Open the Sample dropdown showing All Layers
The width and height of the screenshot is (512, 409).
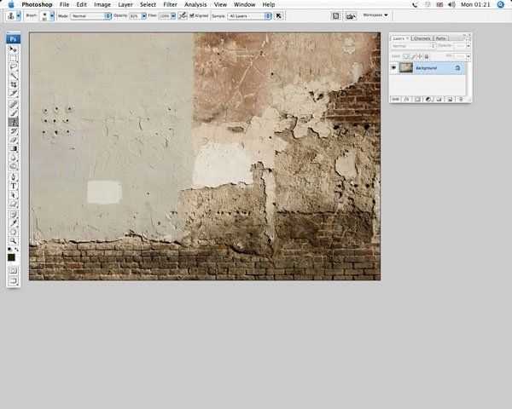250,15
